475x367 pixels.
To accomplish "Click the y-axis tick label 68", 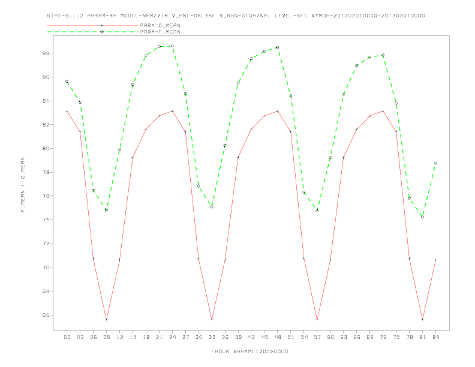I will (x=47, y=291).
